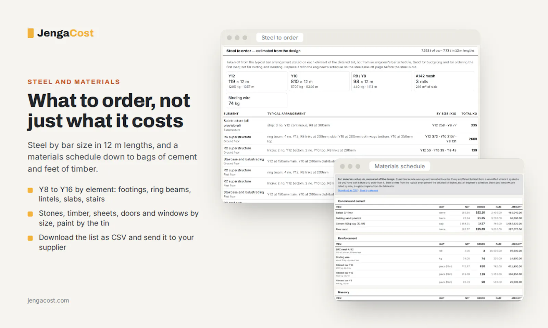Click the "Download as CSV" link
Image resolution: width=548 pixels, height=328 pixels.
[348, 191]
